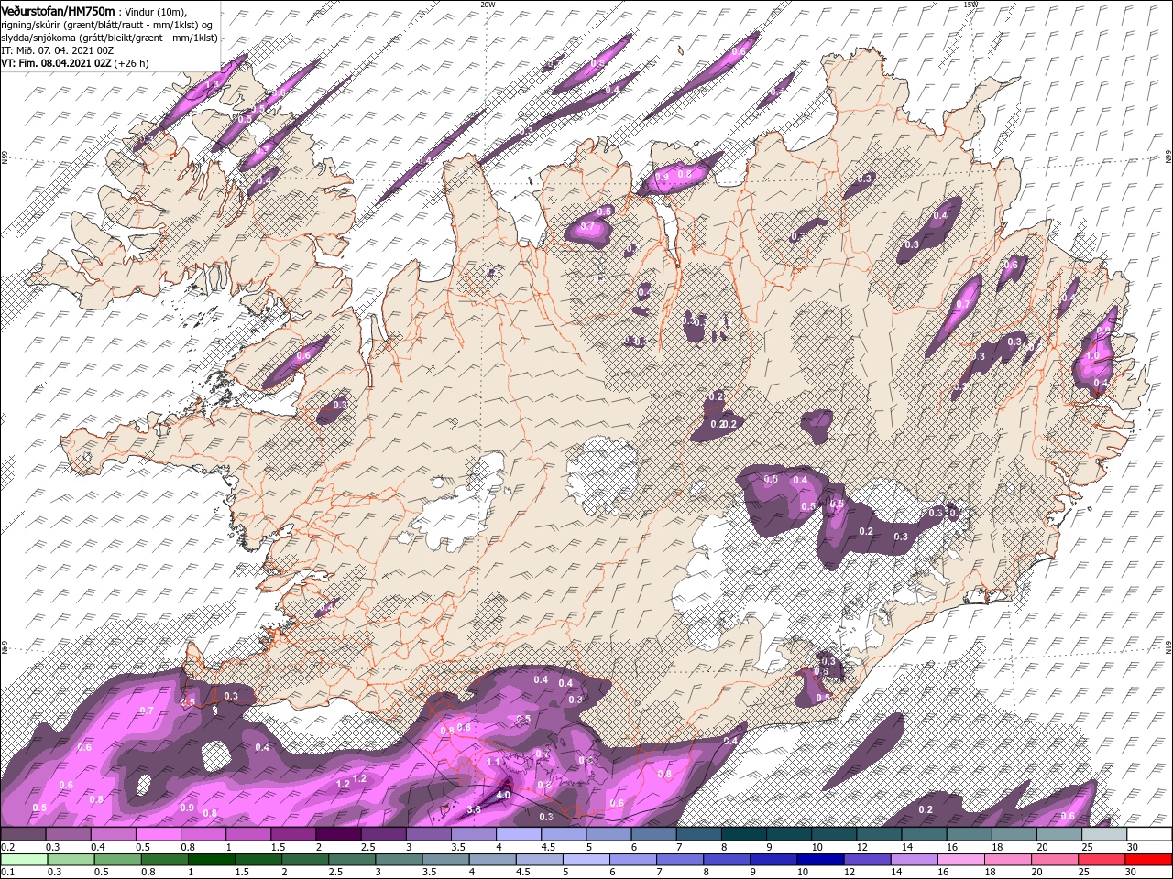The image size is (1173, 879).
Task: Click the '1.1' precipitation value on the map
Action: (x=493, y=762)
